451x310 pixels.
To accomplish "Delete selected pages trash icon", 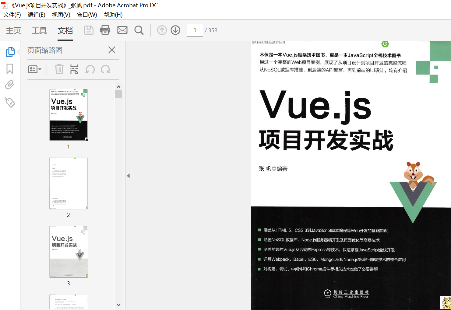I will click(x=59, y=69).
